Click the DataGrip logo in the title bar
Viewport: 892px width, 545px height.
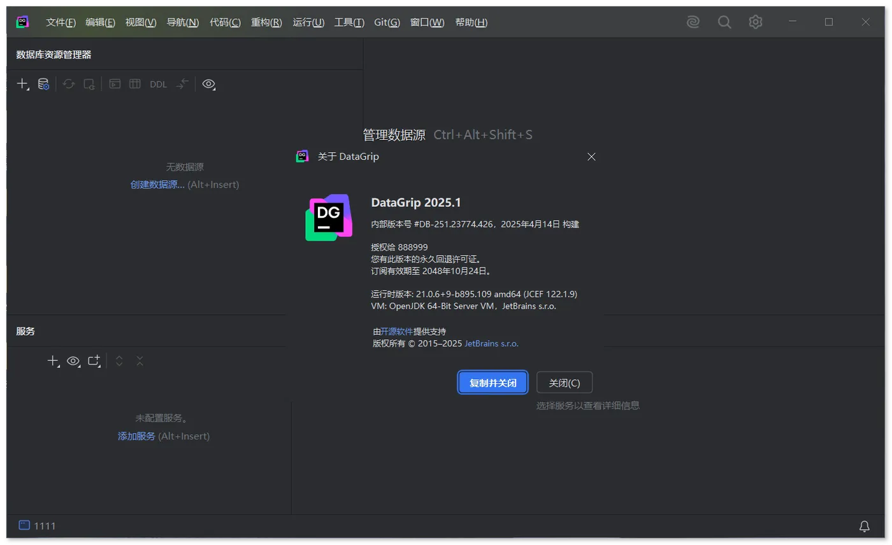tap(22, 22)
